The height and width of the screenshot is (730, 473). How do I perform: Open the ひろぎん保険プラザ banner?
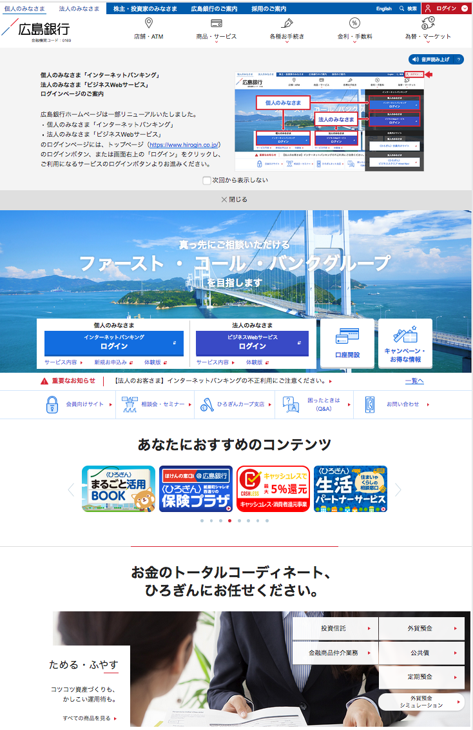pos(196,489)
